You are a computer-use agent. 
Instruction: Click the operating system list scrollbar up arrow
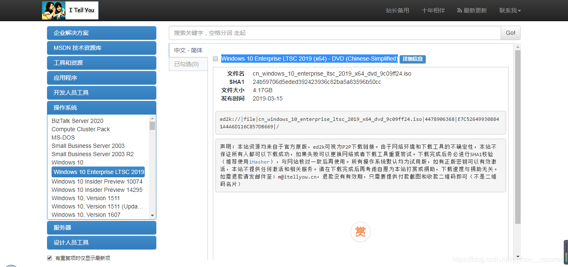pyautogui.click(x=152, y=118)
